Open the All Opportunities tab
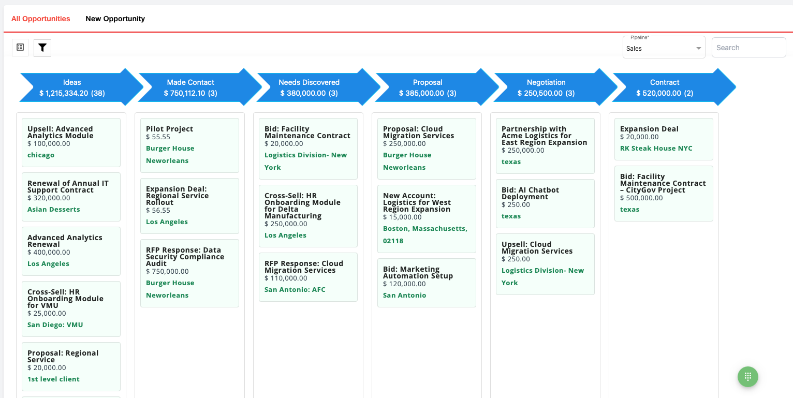793x398 pixels. tap(41, 19)
